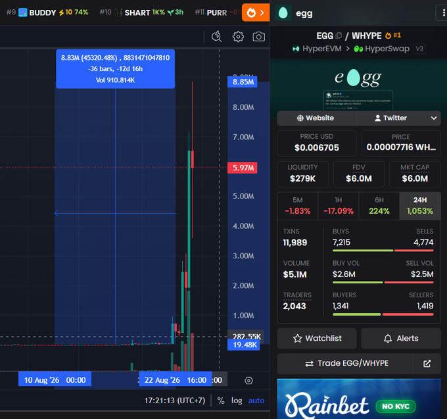Click the BUDDY token icon in ticker
The height and width of the screenshot is (419, 447).
[x=23, y=12]
